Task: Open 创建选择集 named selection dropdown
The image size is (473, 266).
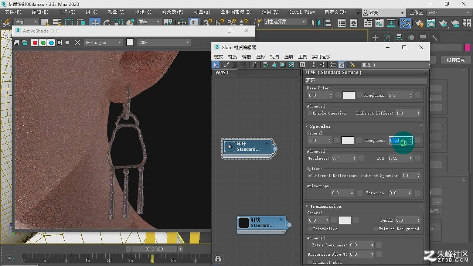Action: coord(285,22)
